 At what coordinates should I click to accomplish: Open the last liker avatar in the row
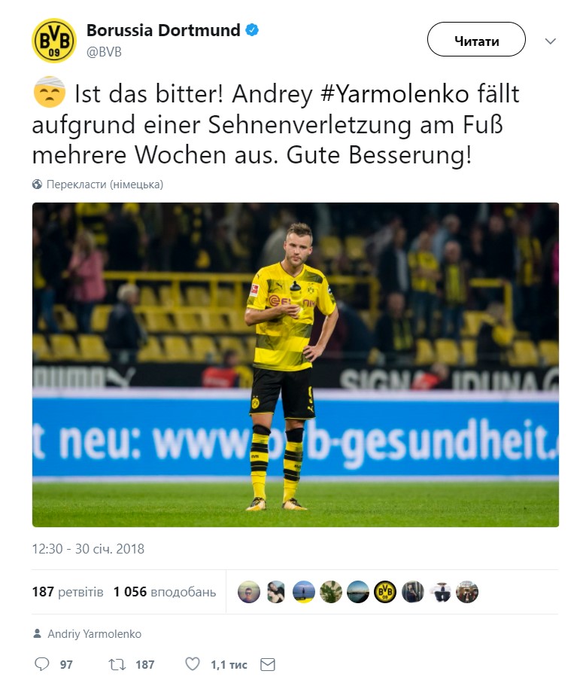pyautogui.click(x=467, y=591)
